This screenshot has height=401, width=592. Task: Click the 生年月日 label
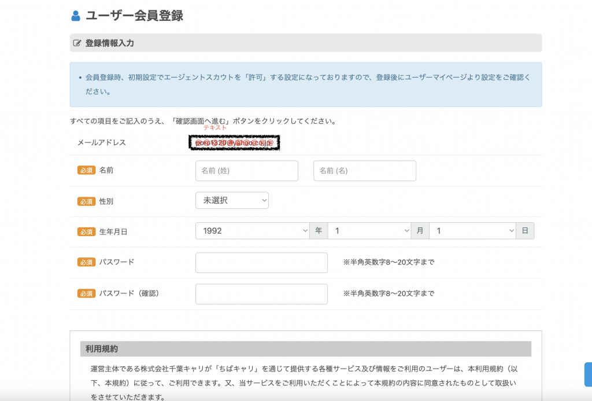[x=113, y=231]
